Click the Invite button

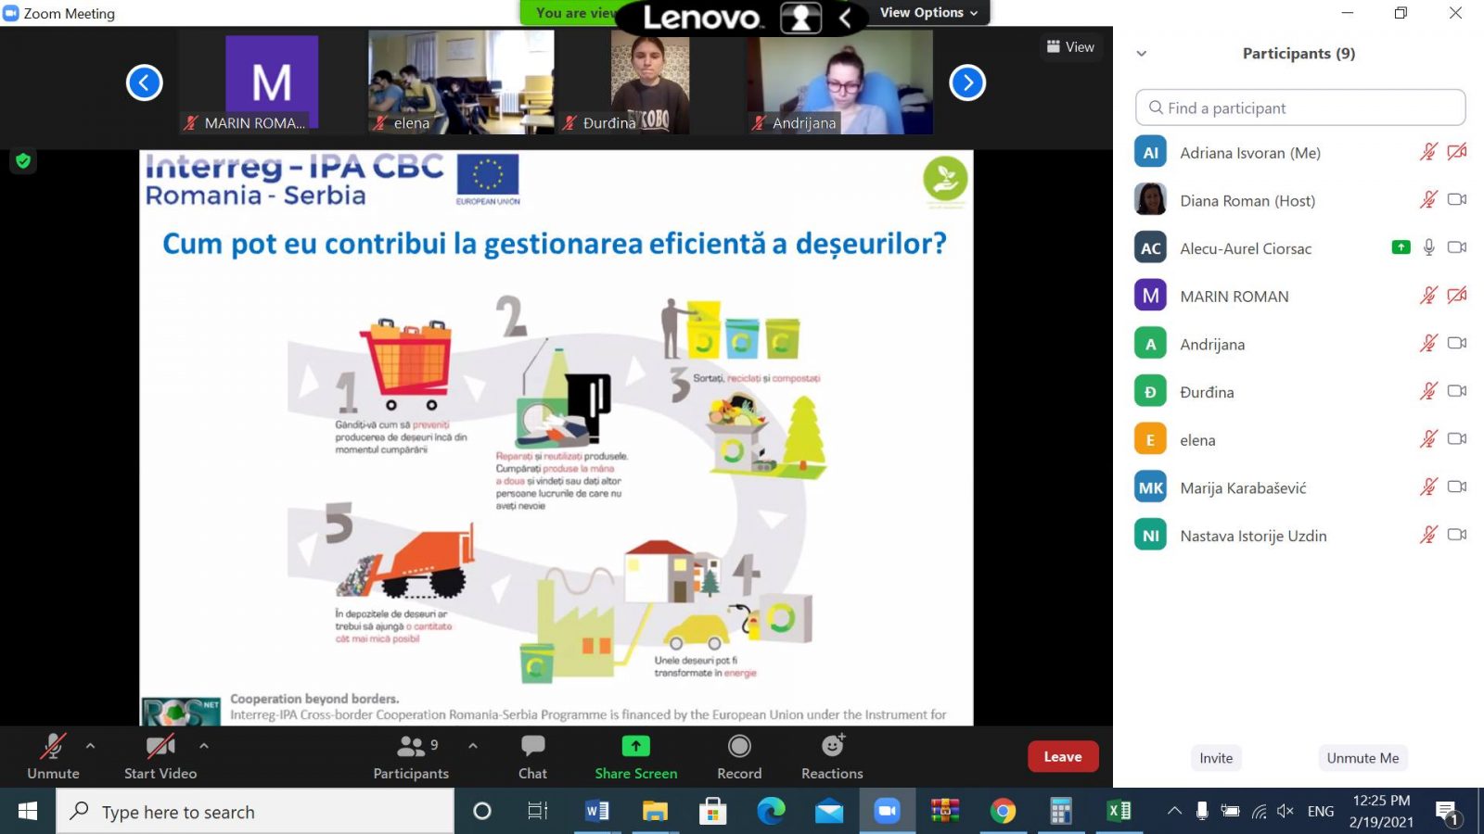click(1216, 758)
